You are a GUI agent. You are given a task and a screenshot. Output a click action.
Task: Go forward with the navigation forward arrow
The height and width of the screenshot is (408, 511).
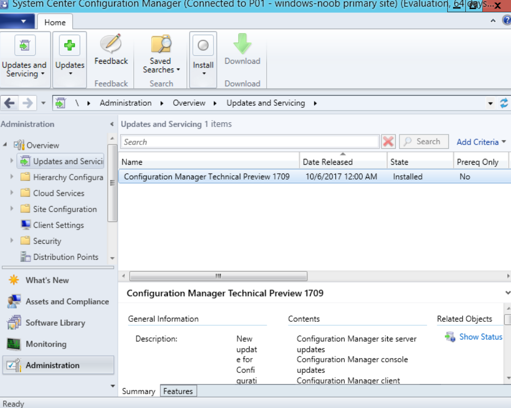tap(28, 103)
